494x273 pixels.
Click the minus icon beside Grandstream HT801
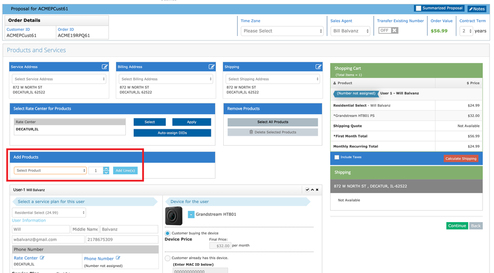[x=191, y=215]
